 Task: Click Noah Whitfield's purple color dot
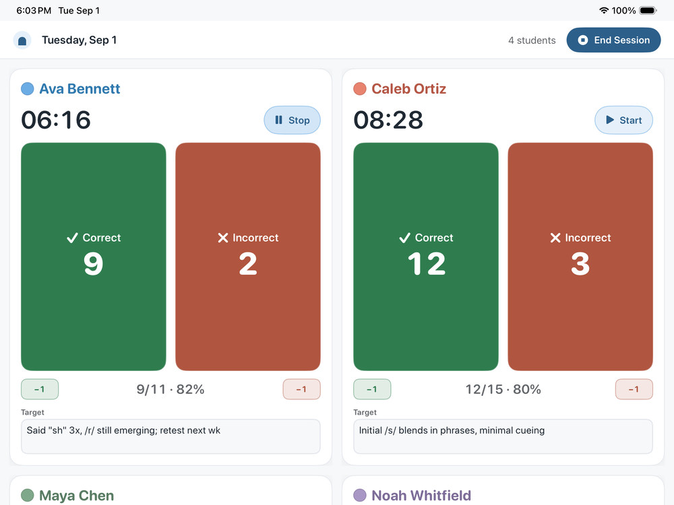coord(360,495)
